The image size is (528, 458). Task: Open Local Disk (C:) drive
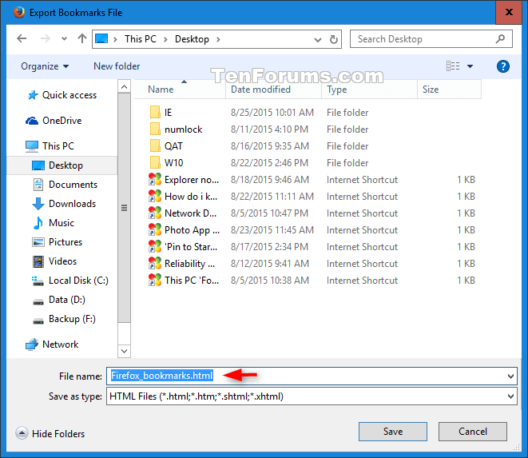tap(70, 281)
